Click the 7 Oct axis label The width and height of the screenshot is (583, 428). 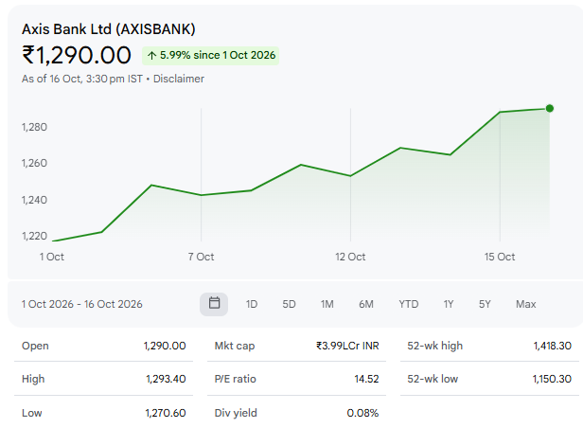202,257
